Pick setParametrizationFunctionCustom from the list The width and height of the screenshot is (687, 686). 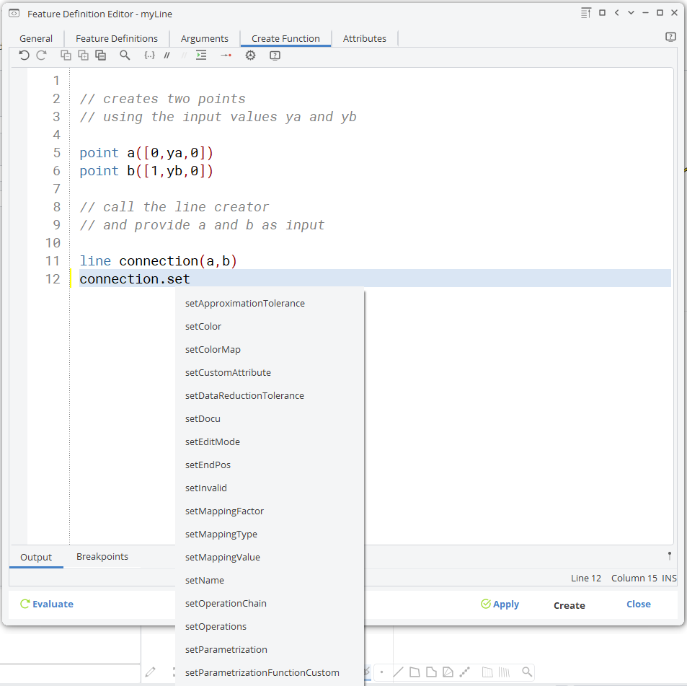pos(270,673)
